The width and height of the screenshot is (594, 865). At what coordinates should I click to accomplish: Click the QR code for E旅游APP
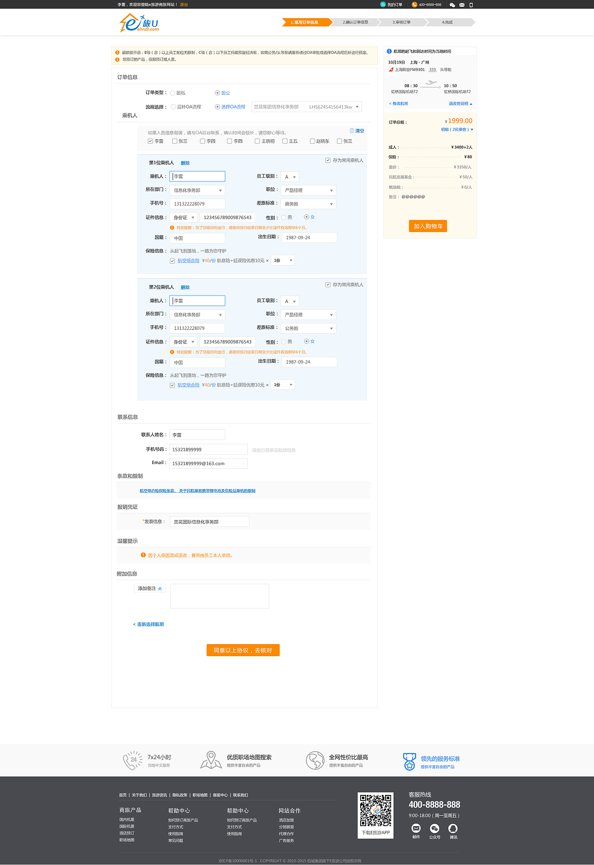[x=376, y=810]
